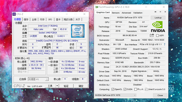
Task: Select the Advanced tab in GPU-Z
Action: pos(126,13)
